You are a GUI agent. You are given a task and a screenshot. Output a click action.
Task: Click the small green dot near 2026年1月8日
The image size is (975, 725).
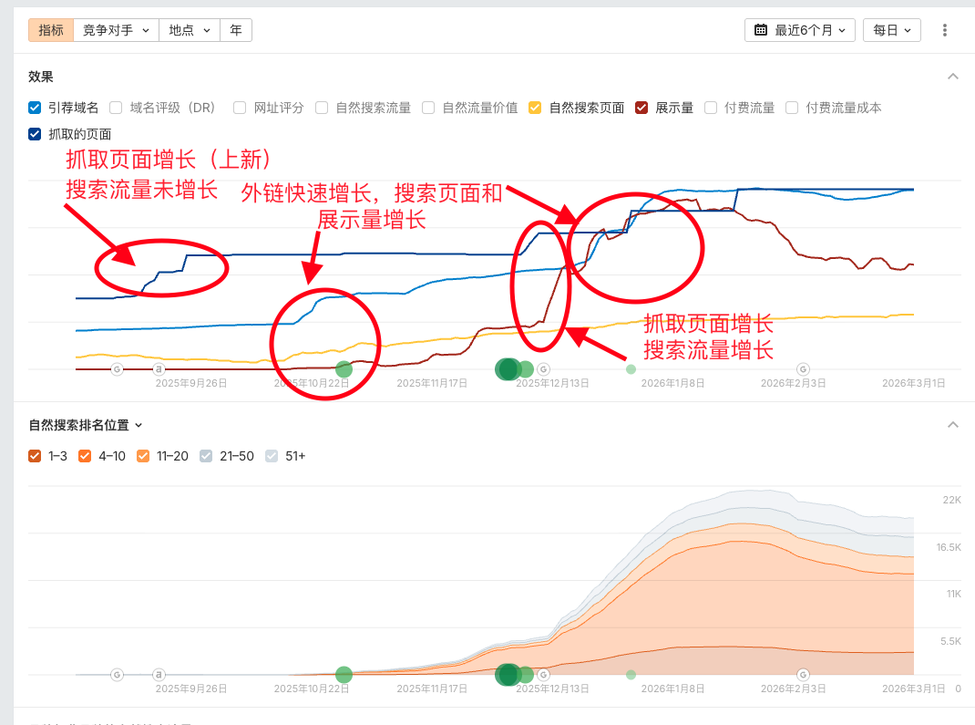coord(629,369)
